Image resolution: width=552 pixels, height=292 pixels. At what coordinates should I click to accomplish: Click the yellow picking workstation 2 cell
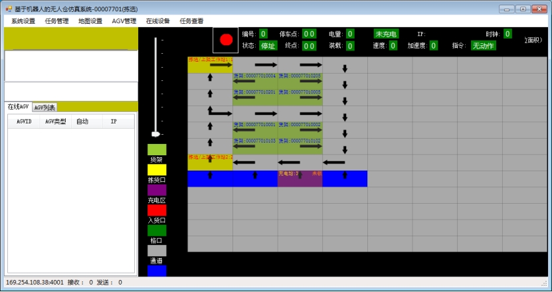(210, 163)
